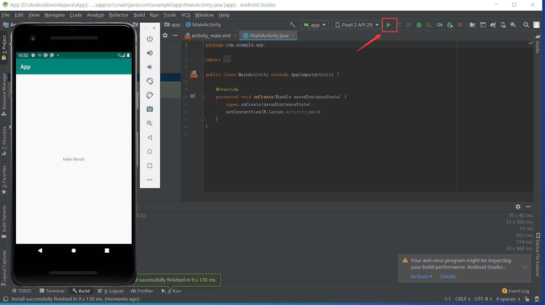Screen dimensions: 545x305
Task: Click the Apply Code Changes icon
Action: 409,25
